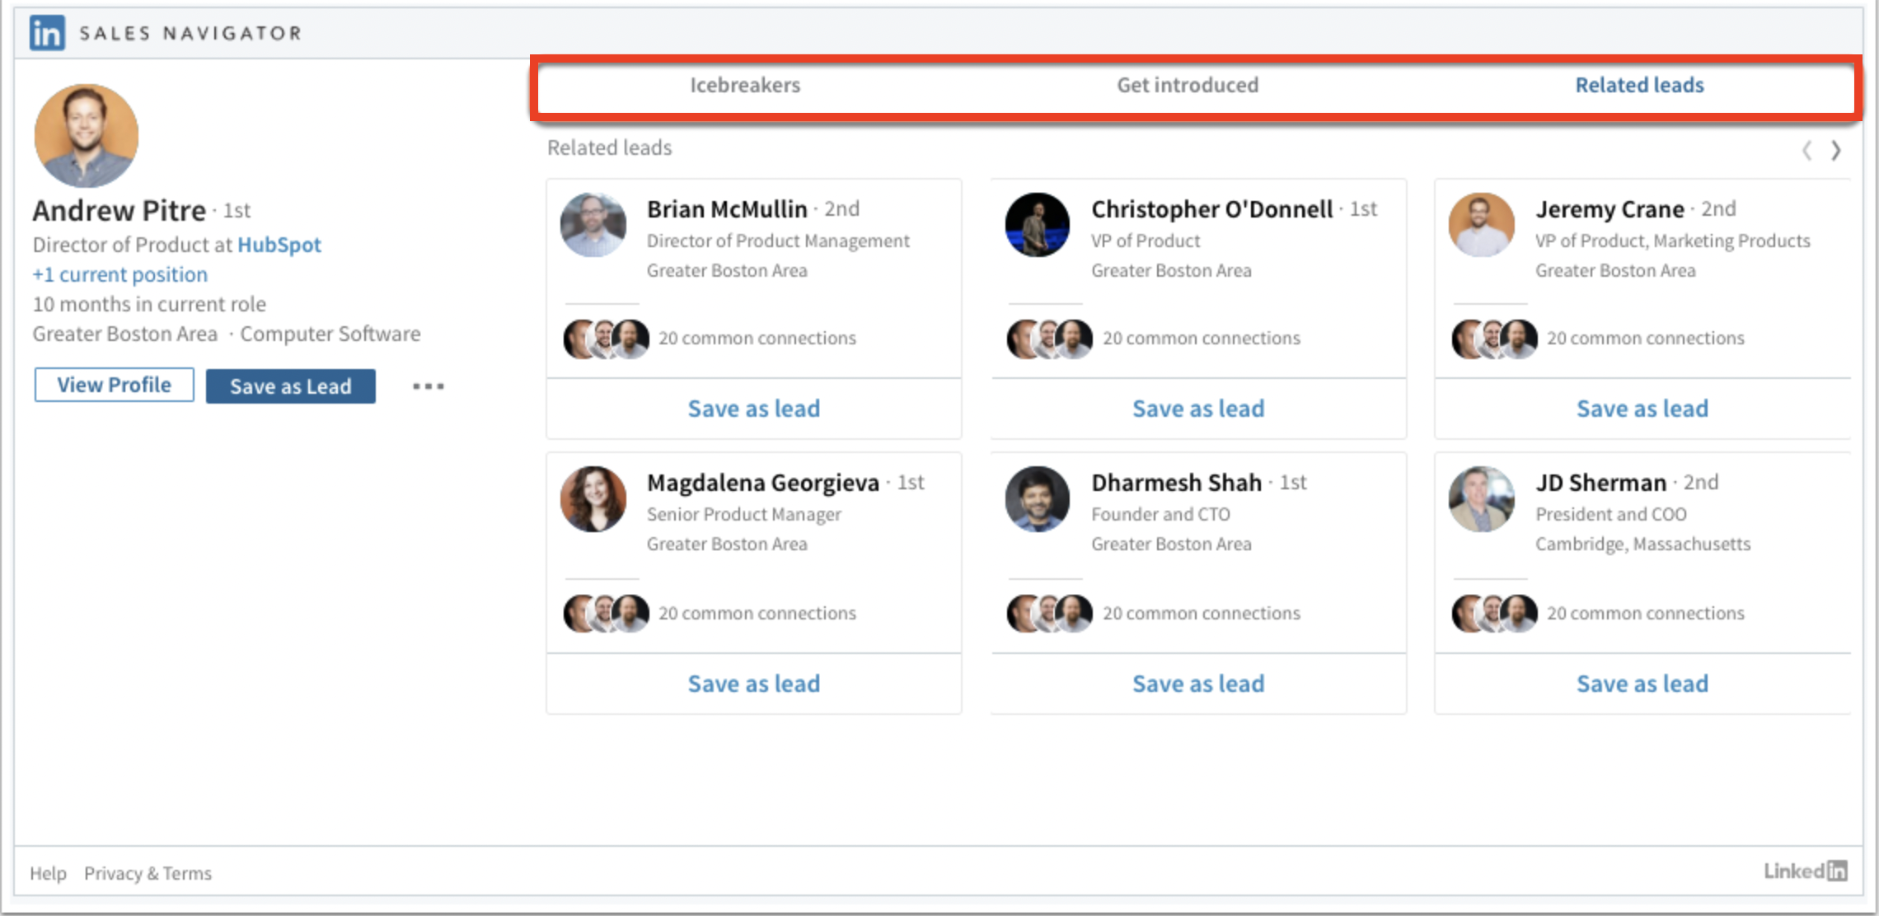1879x916 pixels.
Task: Open Christopher O'Donnell's name link
Action: [x=1211, y=209]
